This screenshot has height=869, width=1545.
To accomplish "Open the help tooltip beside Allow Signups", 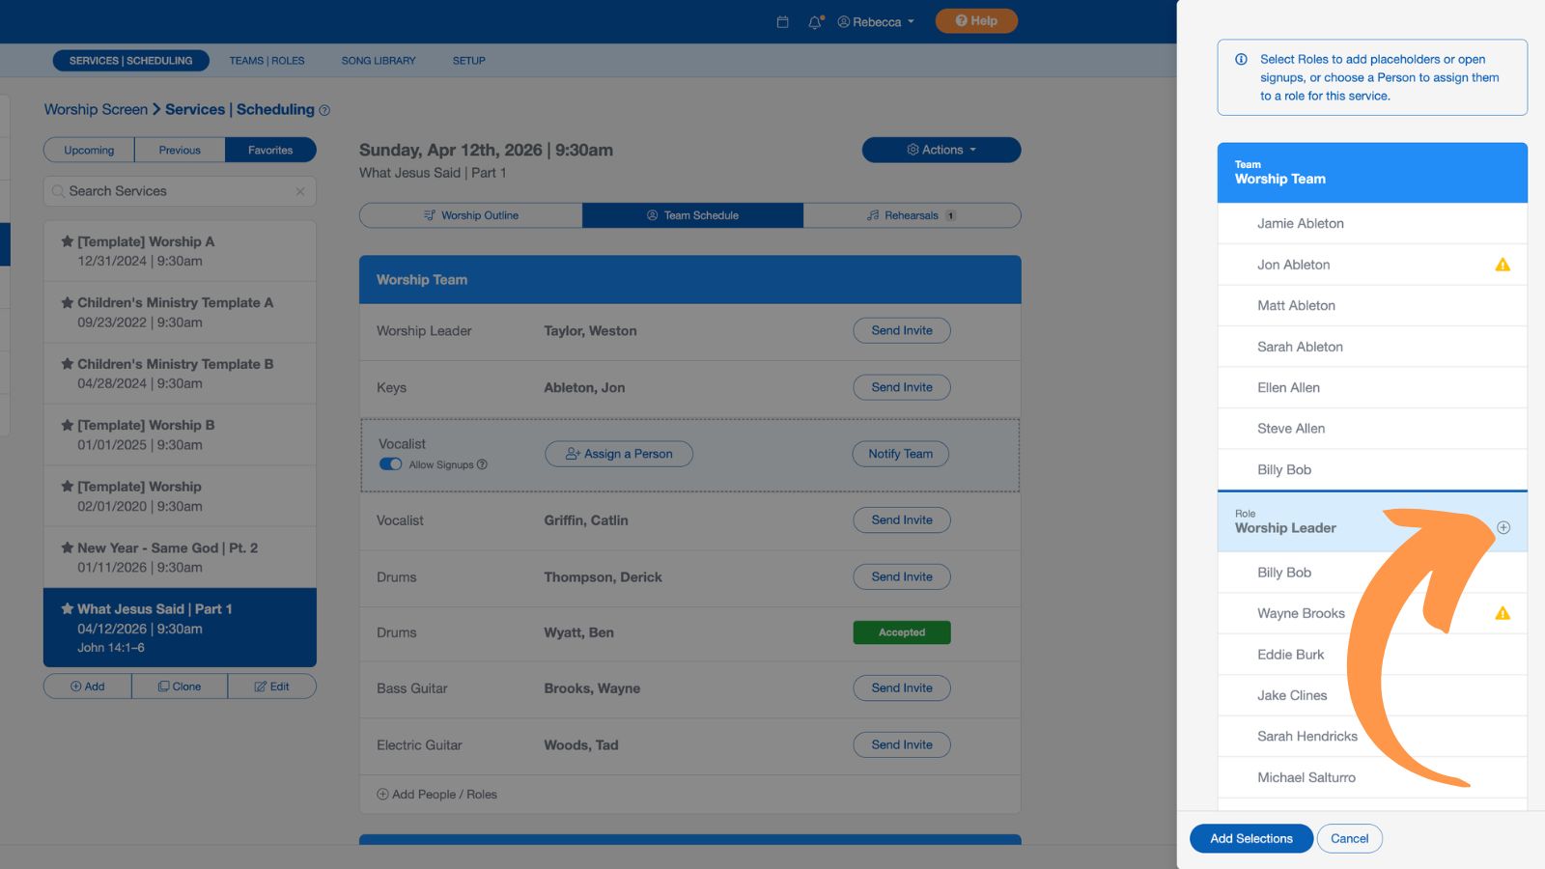I will (482, 464).
